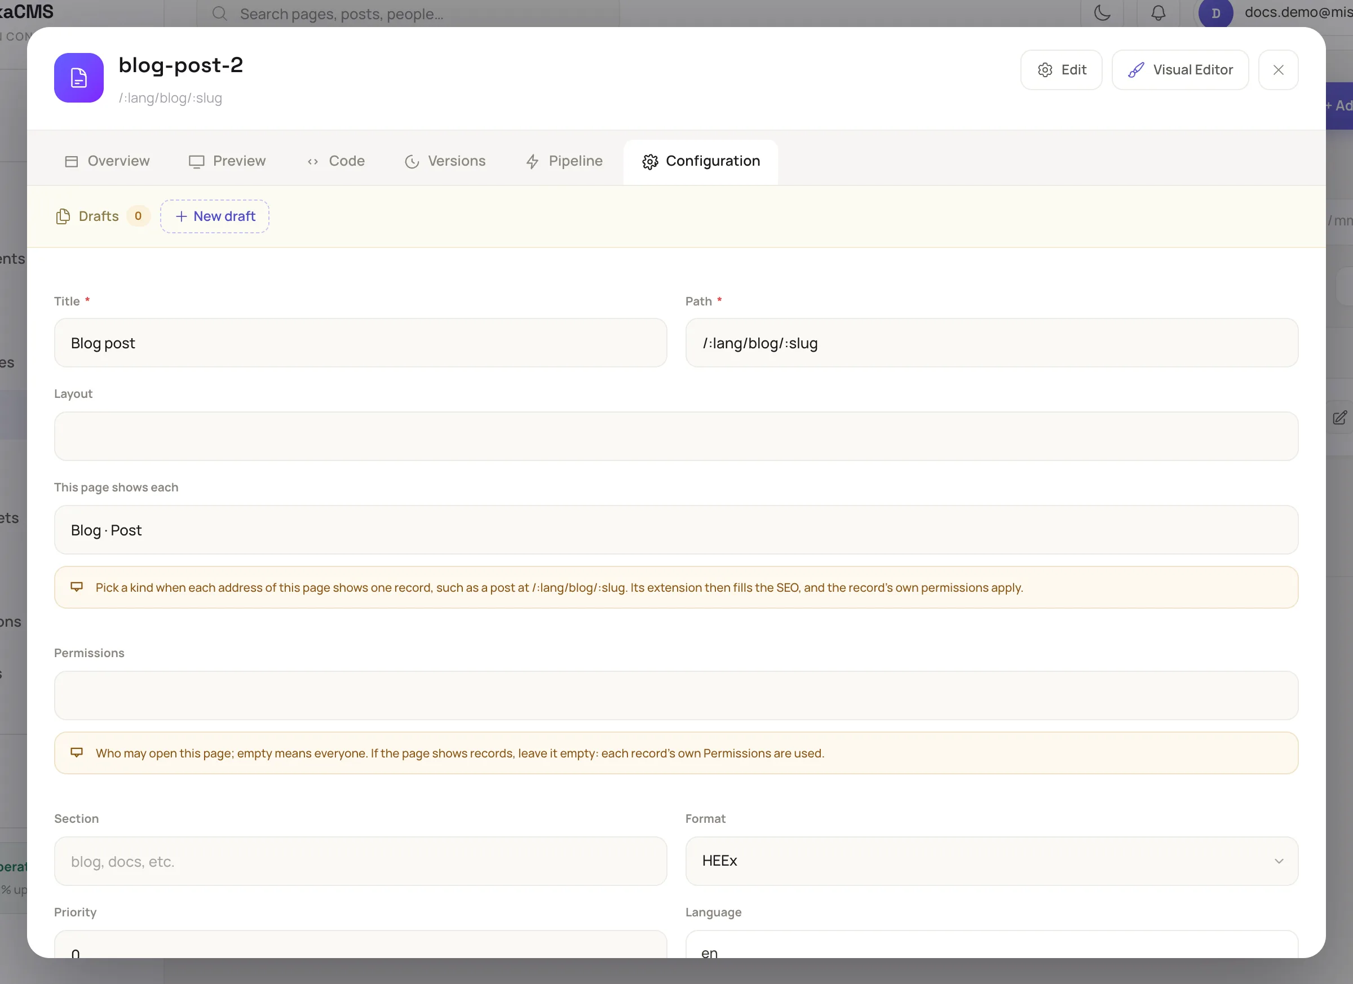Focus the search pages, posts, people box
The image size is (1353, 984).
coord(408,13)
